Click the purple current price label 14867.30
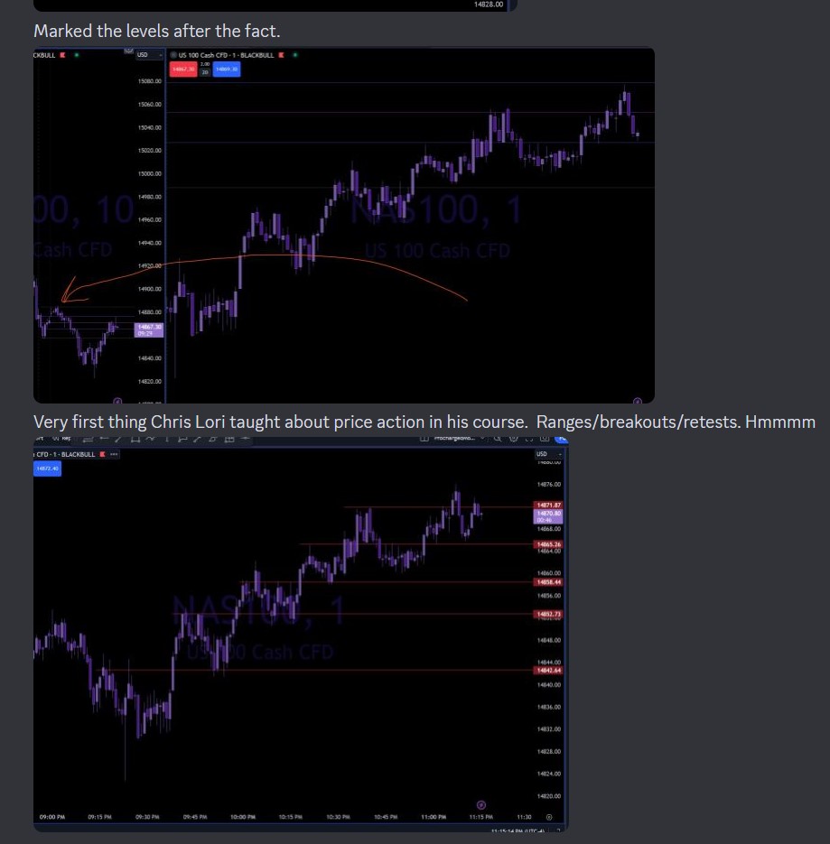The image size is (830, 844). click(149, 330)
